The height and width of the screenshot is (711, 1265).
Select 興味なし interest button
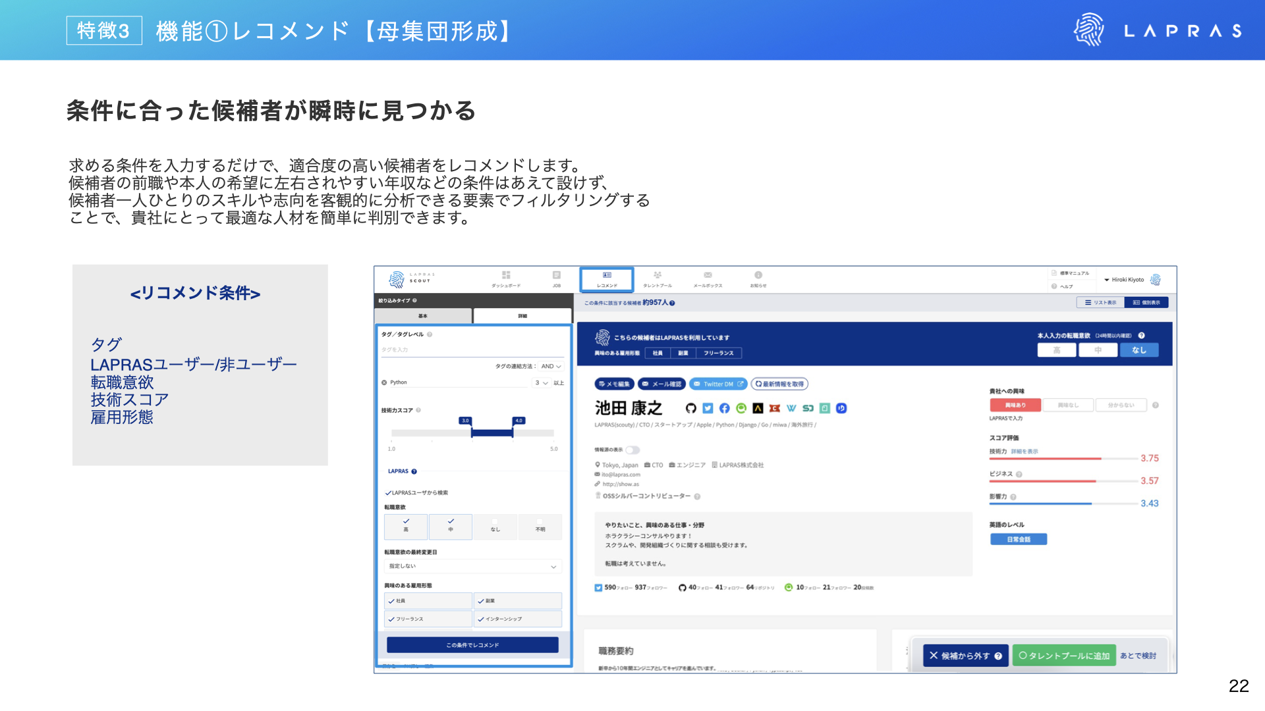(1068, 406)
